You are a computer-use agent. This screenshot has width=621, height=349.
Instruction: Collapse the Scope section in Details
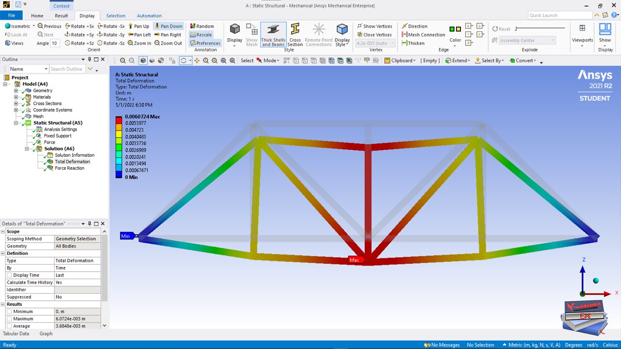[x=3, y=232]
